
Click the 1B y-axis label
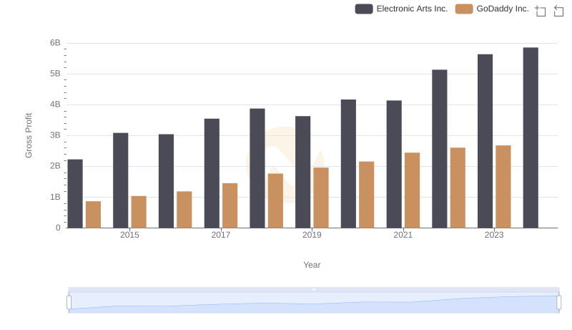tap(55, 197)
